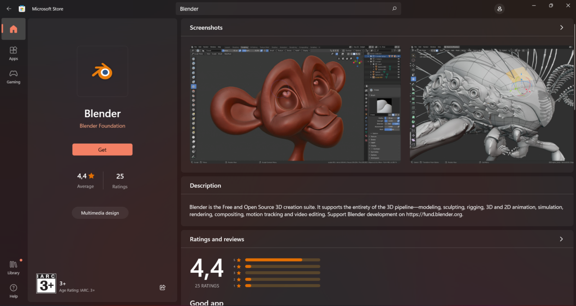
Task: Open the Apps section in sidebar
Action: [x=13, y=53]
